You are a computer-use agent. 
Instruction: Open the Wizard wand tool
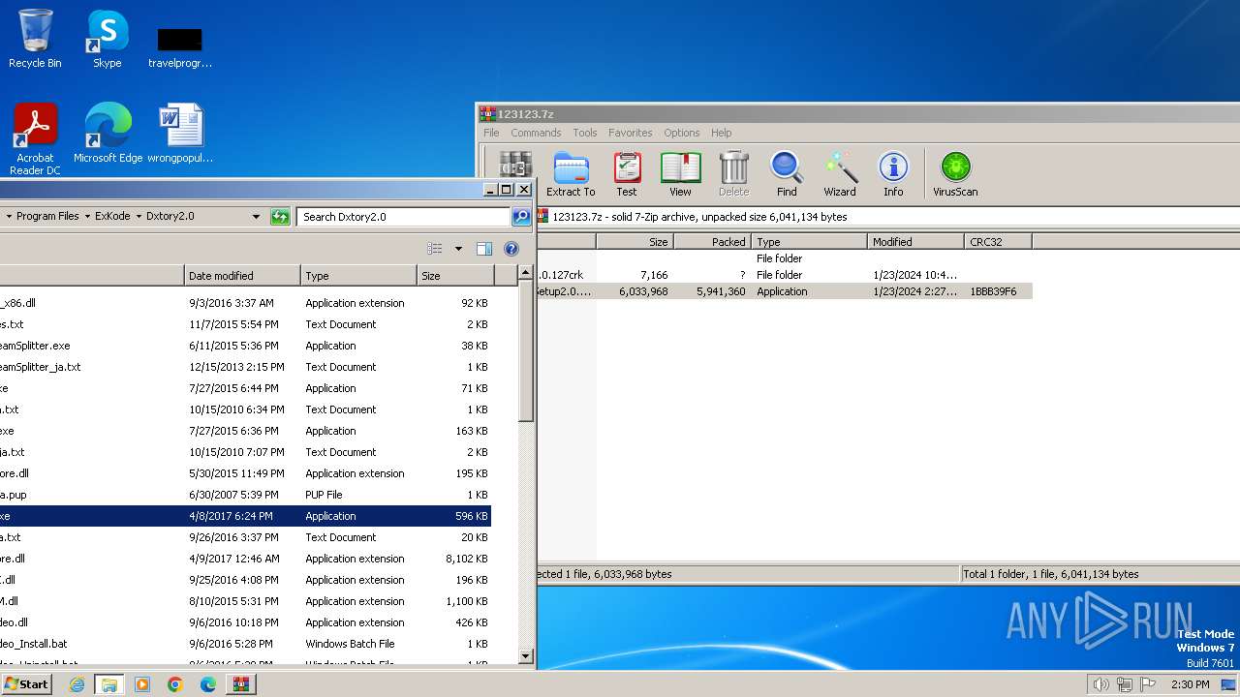pos(840,174)
